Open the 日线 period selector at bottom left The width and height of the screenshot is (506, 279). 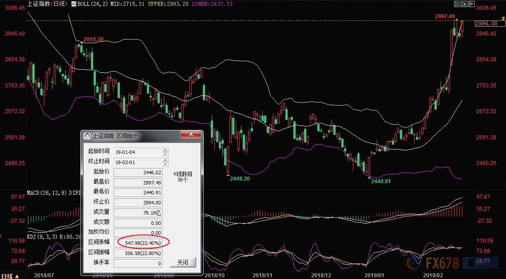tap(9, 276)
